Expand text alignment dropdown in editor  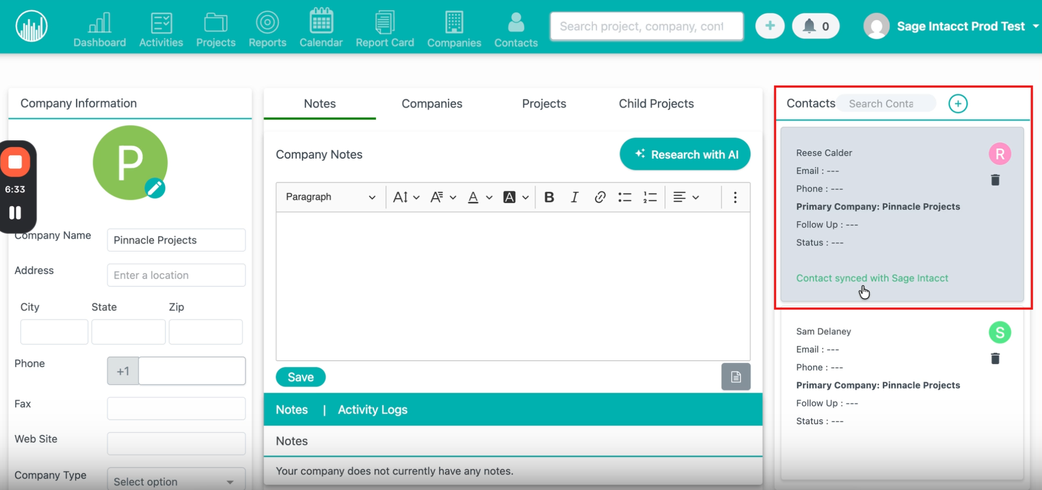point(686,197)
